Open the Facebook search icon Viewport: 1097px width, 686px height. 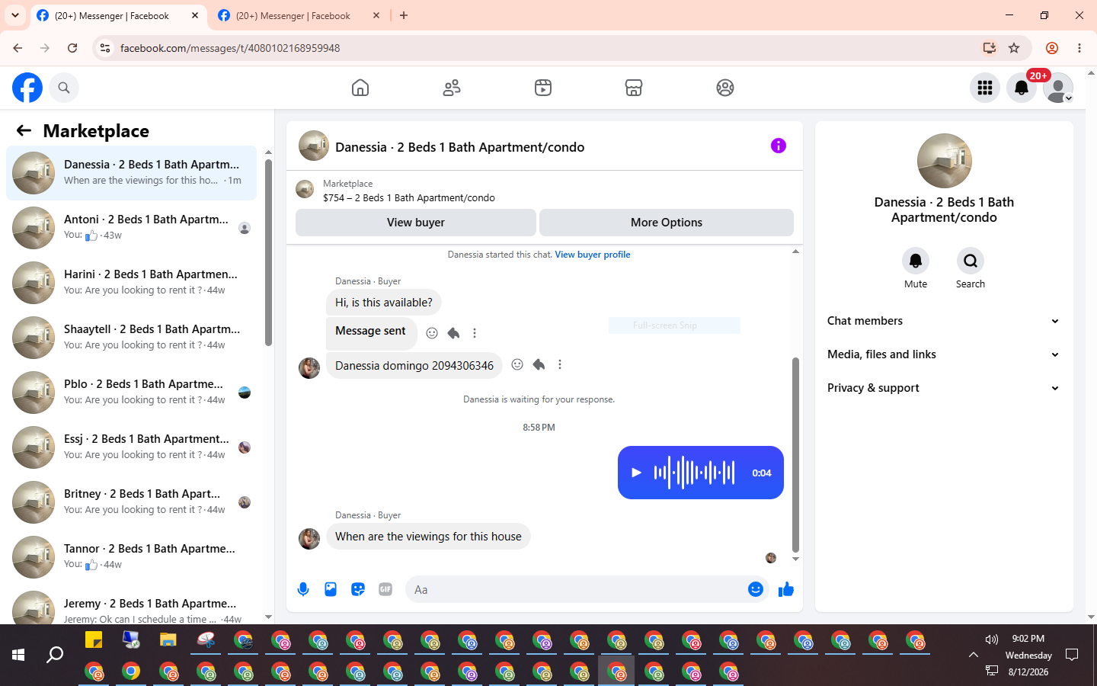pyautogui.click(x=64, y=88)
